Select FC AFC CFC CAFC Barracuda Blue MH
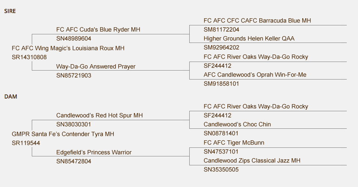Screen dimensions: 358x187 click(x=257, y=21)
